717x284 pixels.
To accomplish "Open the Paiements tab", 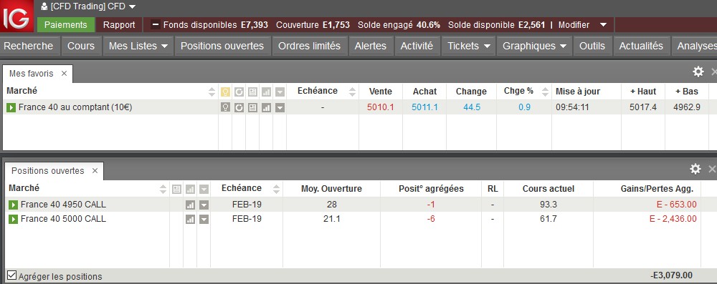I will [x=66, y=24].
